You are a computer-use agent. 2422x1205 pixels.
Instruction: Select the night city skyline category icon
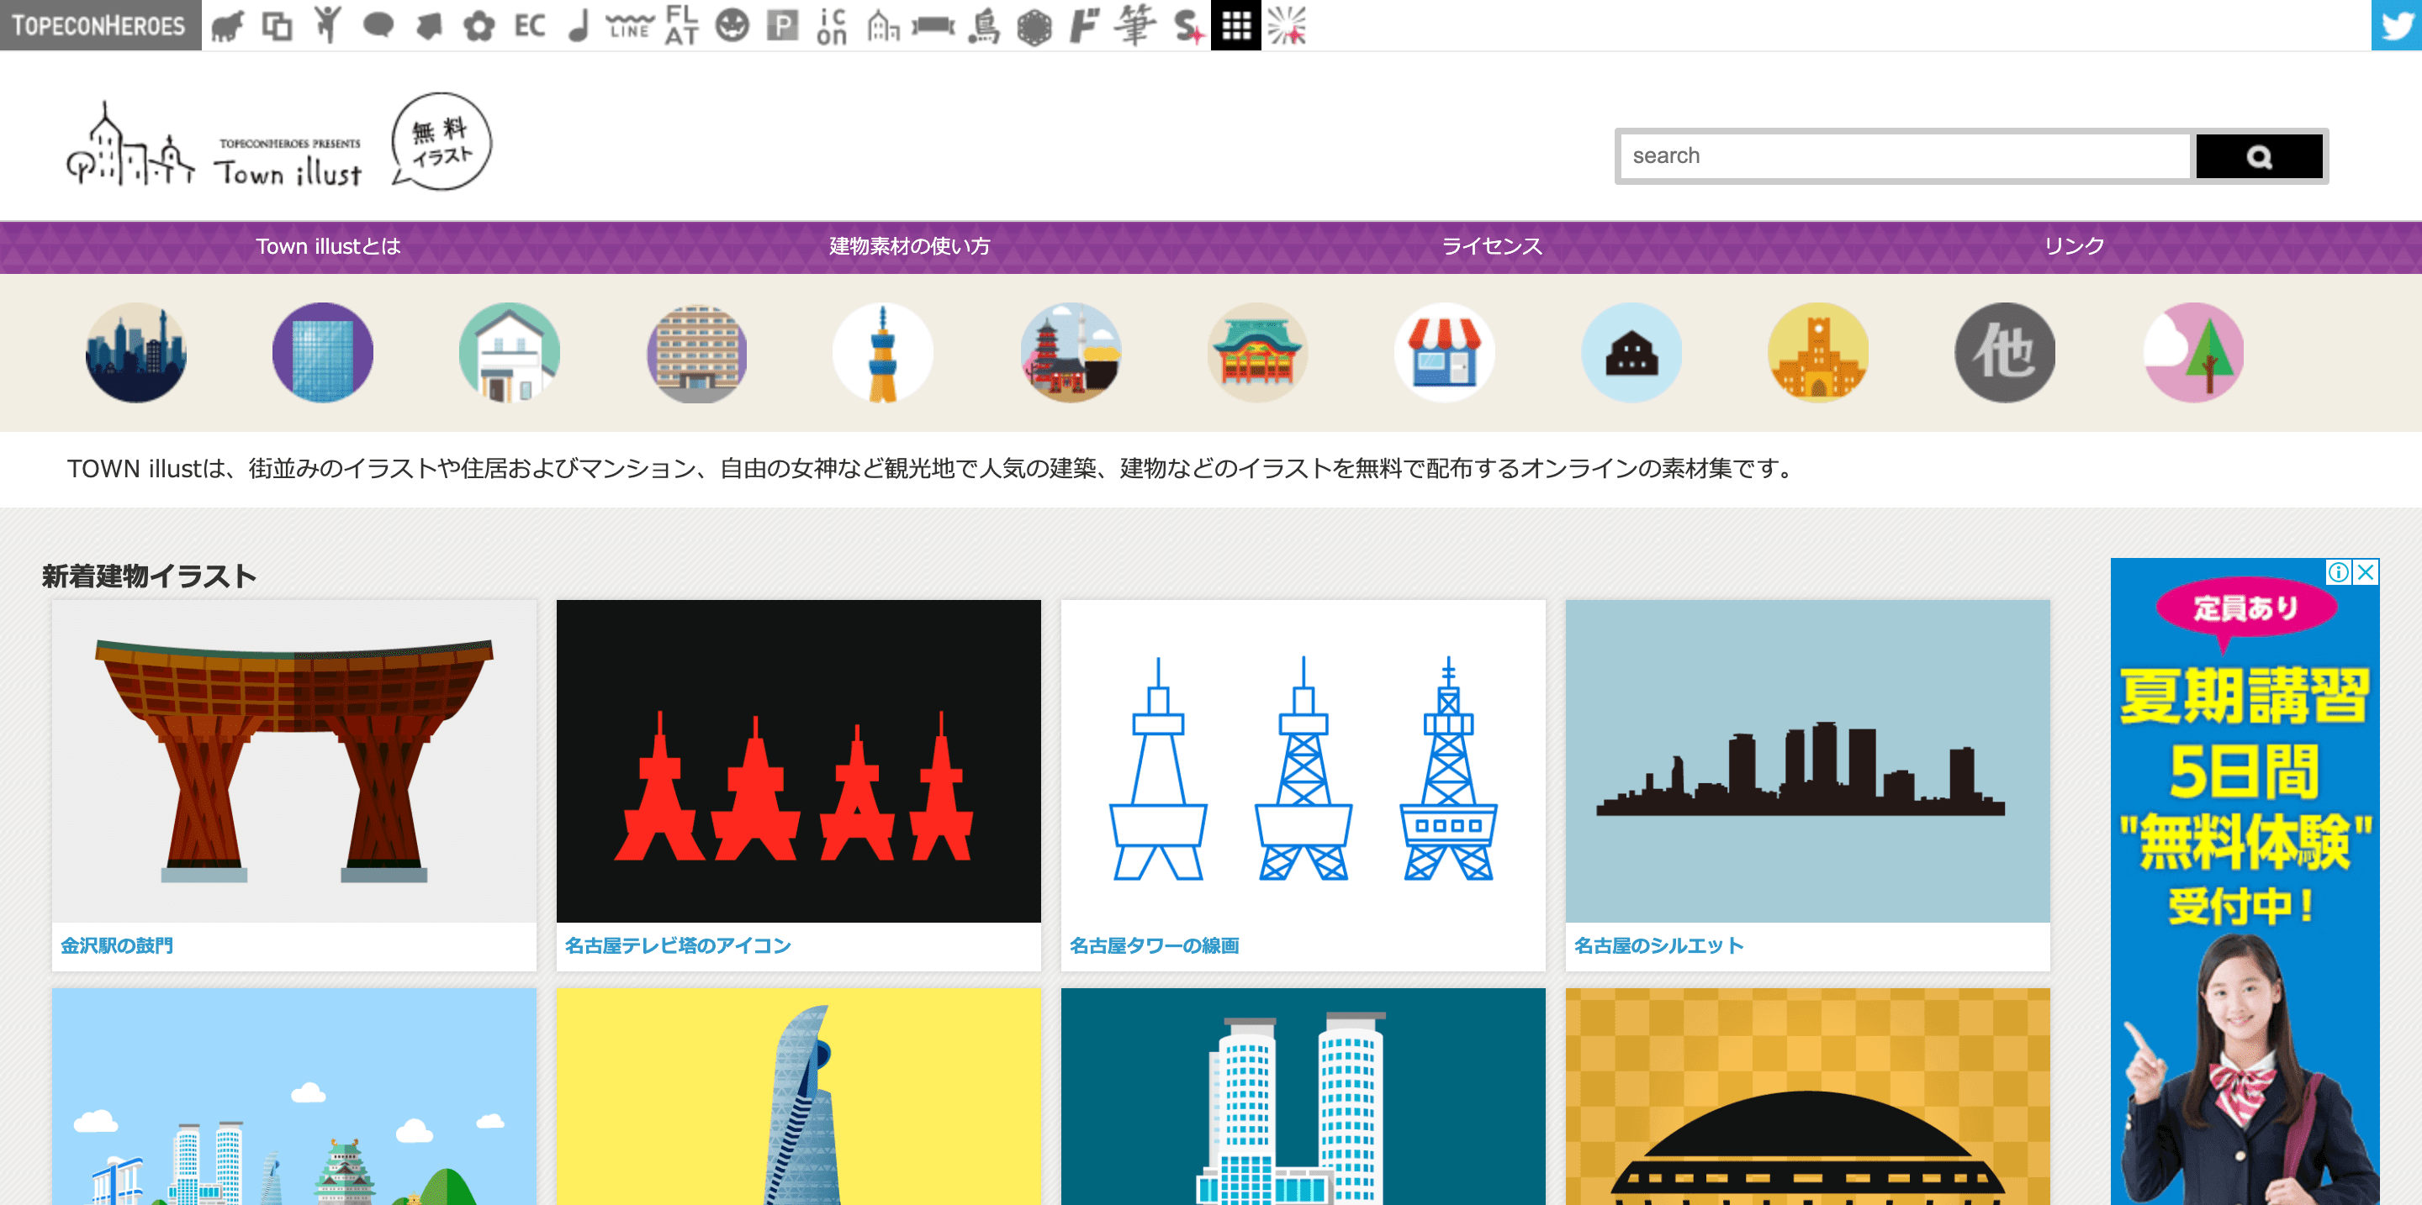135,353
